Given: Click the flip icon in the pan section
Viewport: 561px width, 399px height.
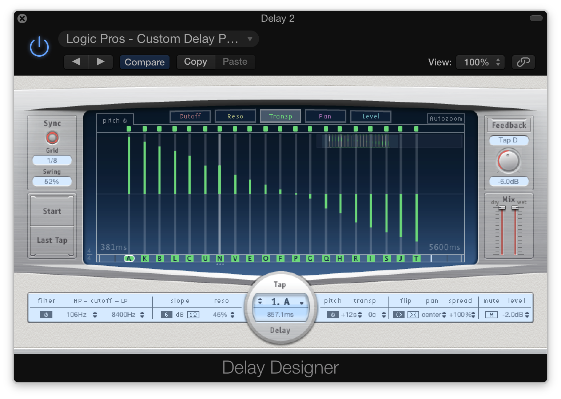Looking at the screenshot, I should [x=398, y=315].
